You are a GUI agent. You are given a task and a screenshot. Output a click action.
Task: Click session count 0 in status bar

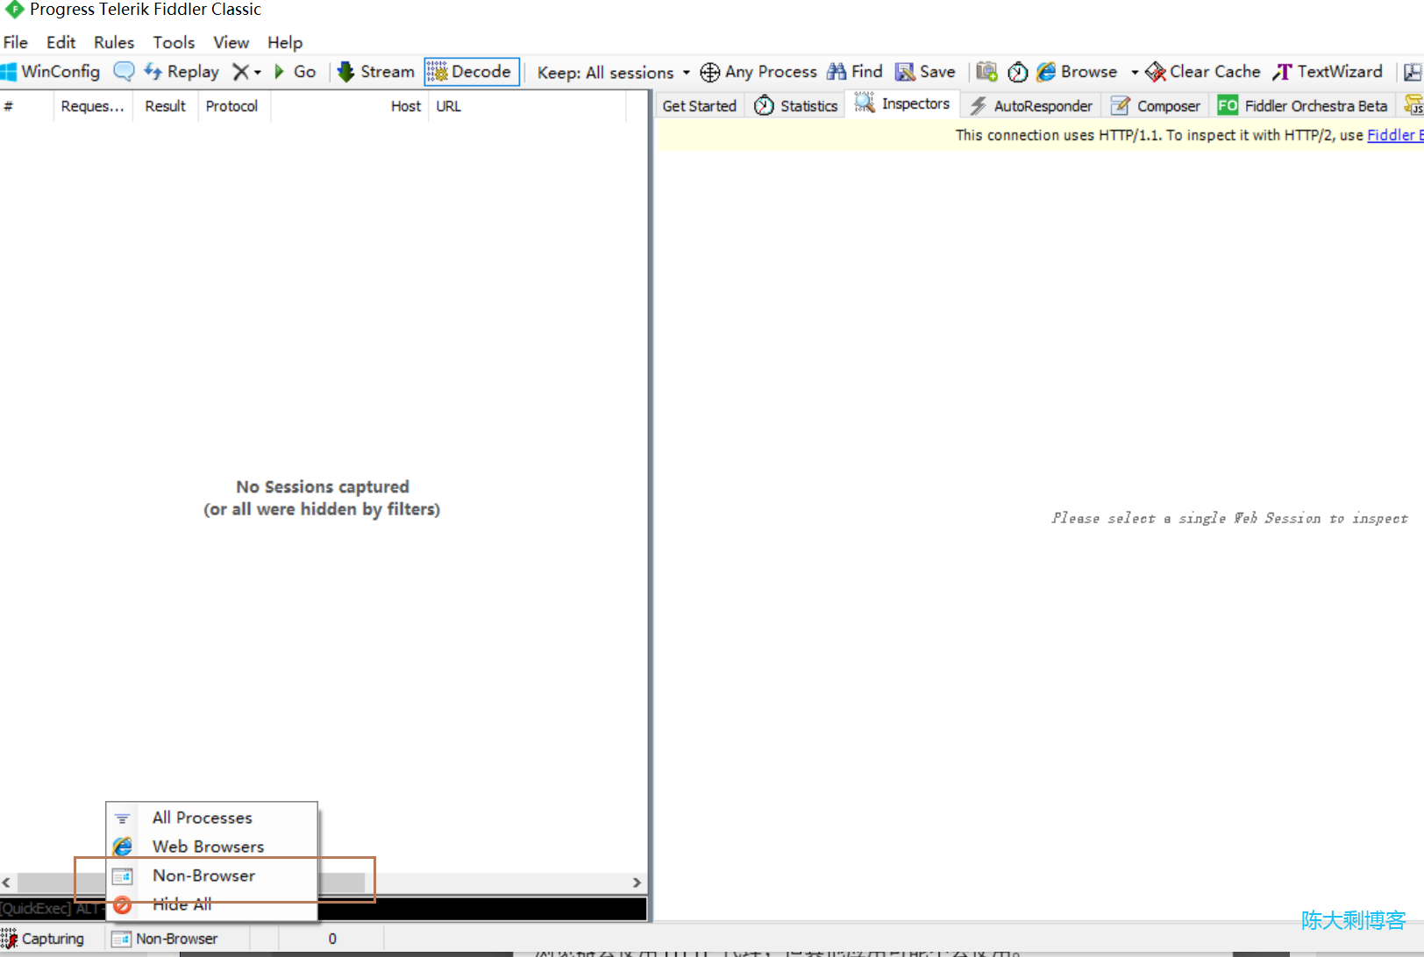332,939
